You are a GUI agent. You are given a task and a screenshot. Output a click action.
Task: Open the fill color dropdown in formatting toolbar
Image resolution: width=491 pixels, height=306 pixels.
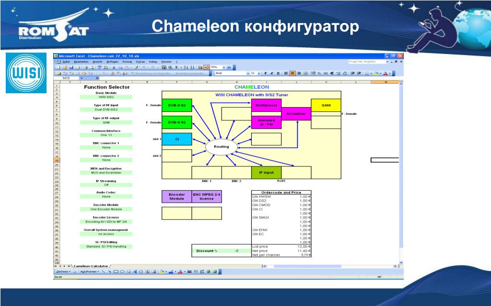pos(380,73)
